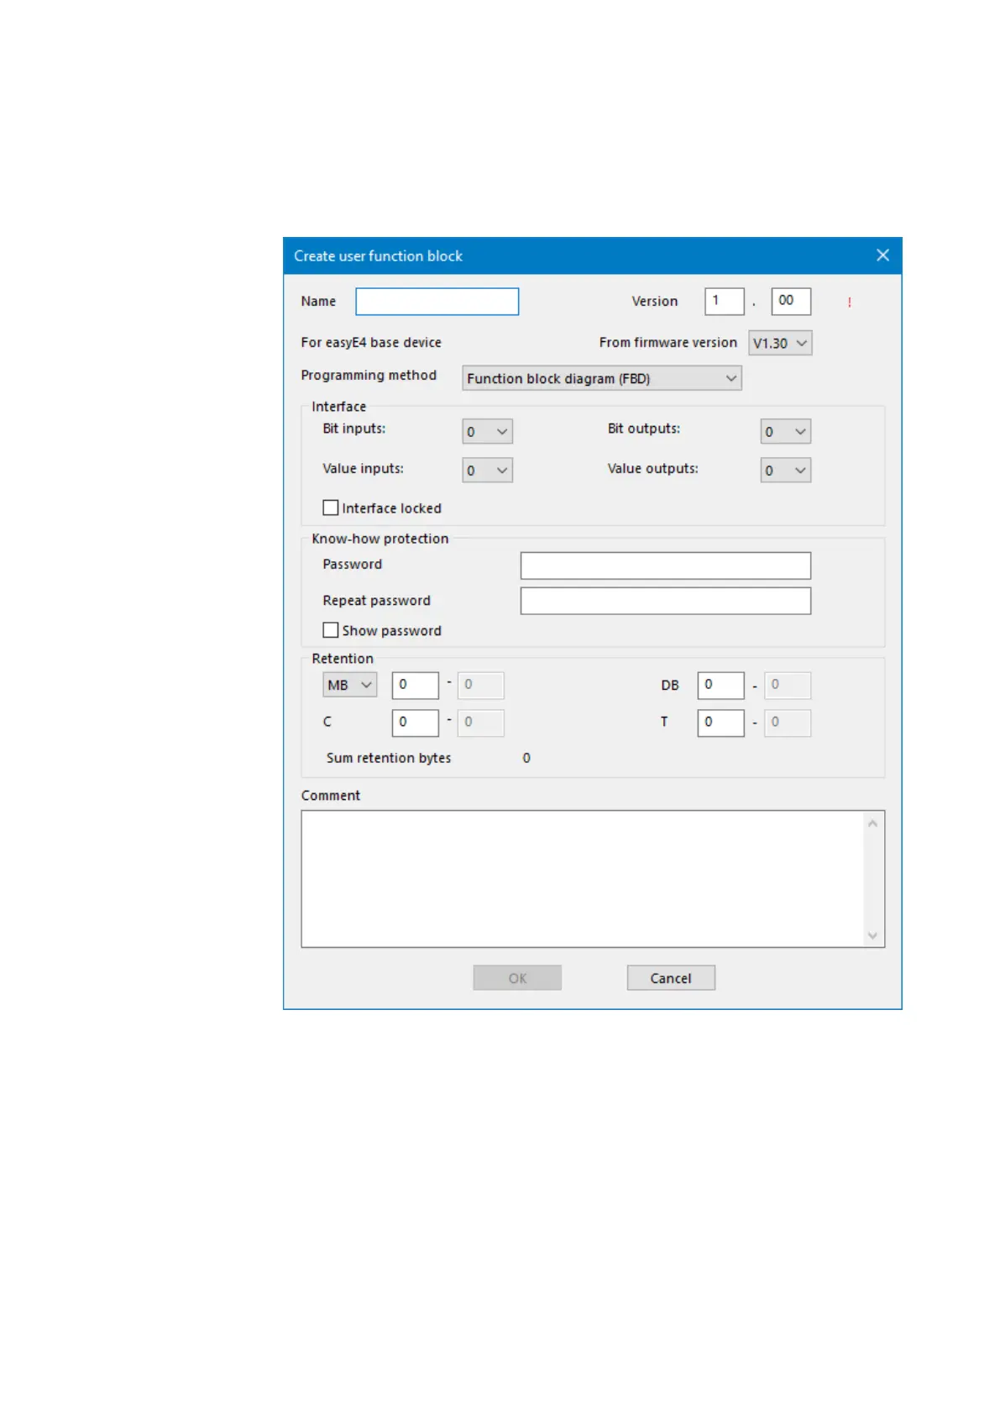The image size is (1000, 1415).
Task: Click the MB retention start field
Action: 416,685
